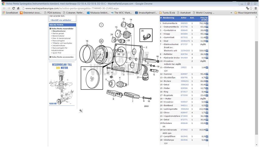
Task: Add Ledningsmatta 3586264 to cart
Action: 207,109
